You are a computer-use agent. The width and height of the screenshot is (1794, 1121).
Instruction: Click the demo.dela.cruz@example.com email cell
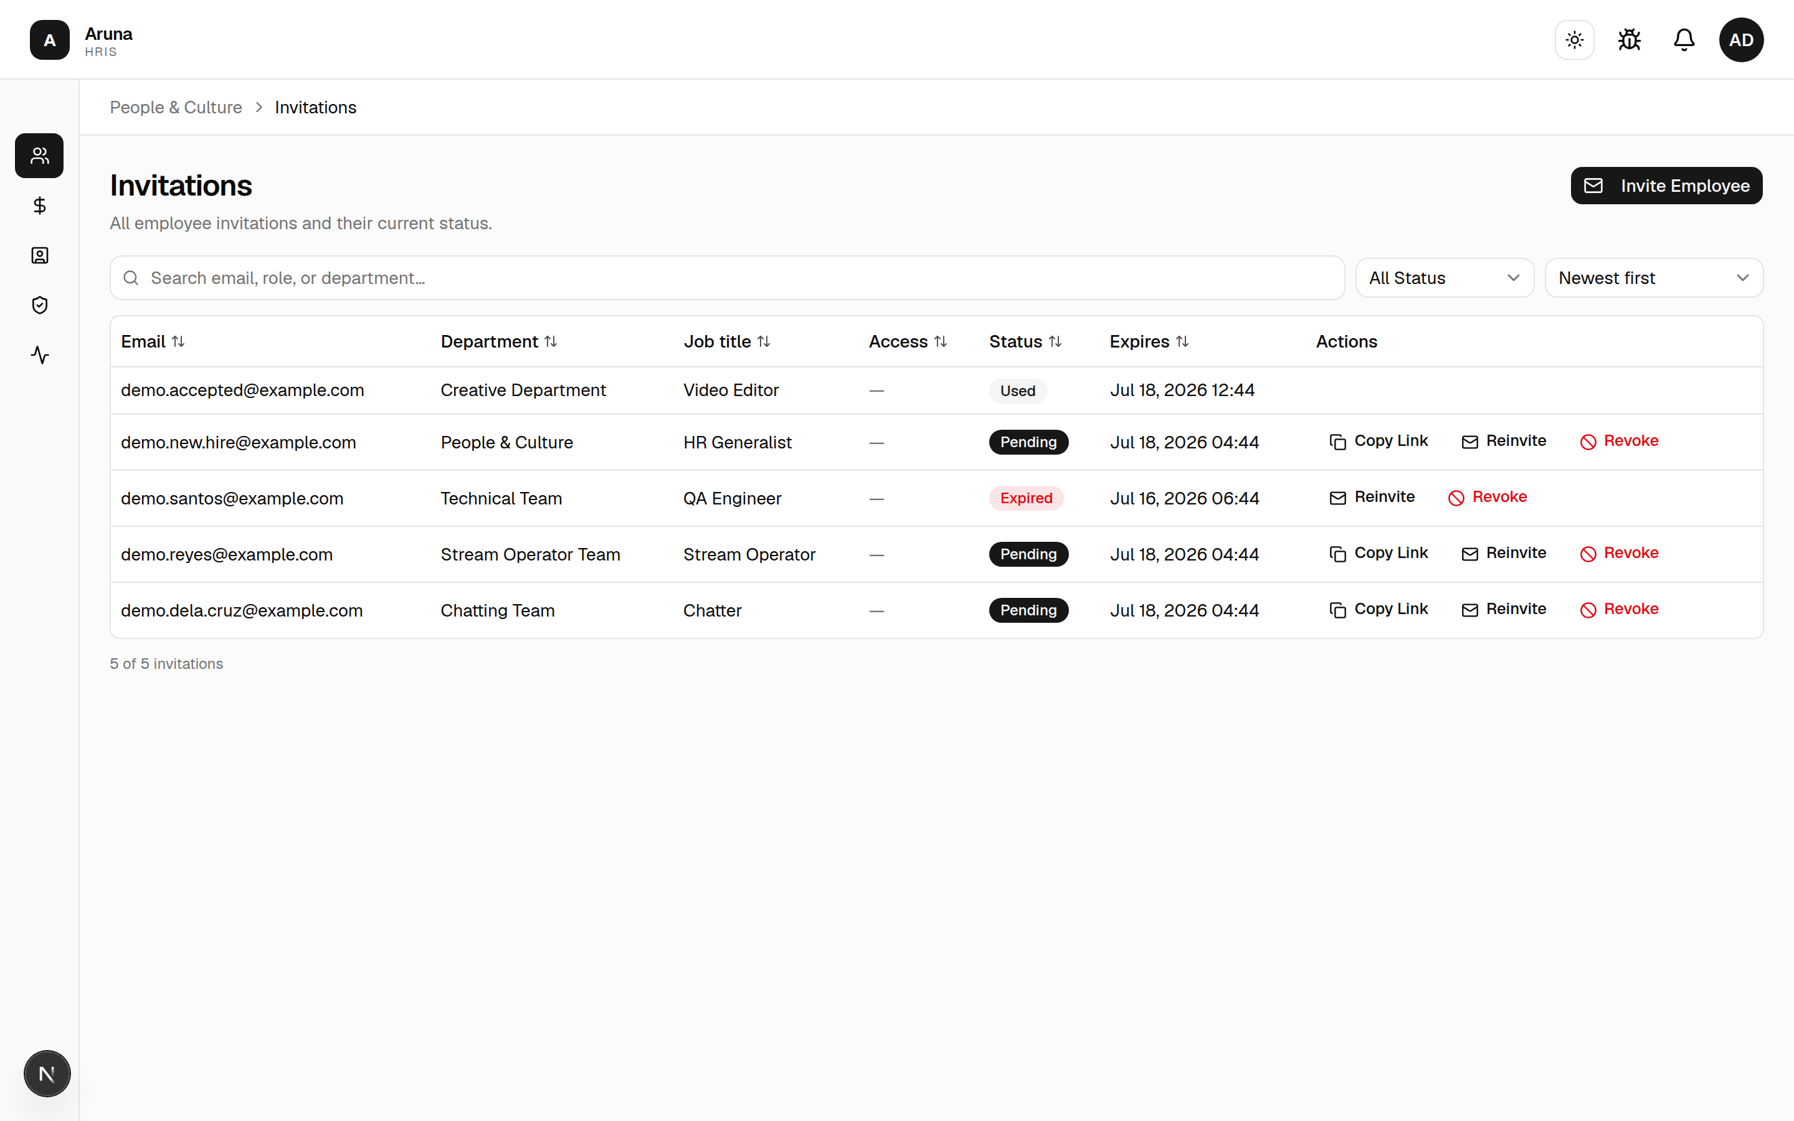(x=242, y=610)
